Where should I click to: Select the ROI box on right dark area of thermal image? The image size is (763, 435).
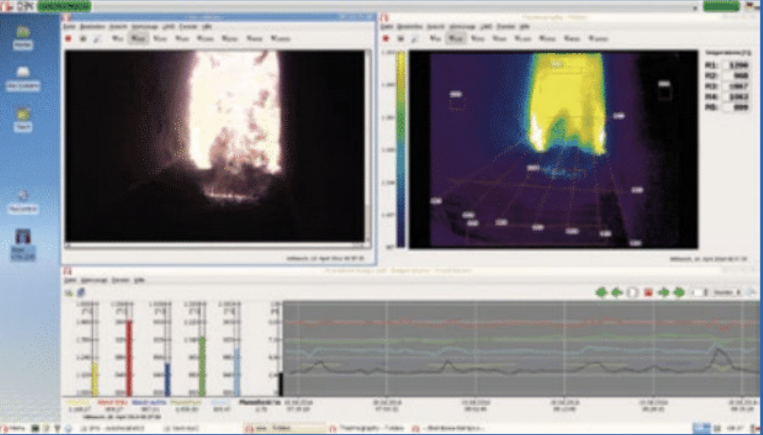(665, 92)
